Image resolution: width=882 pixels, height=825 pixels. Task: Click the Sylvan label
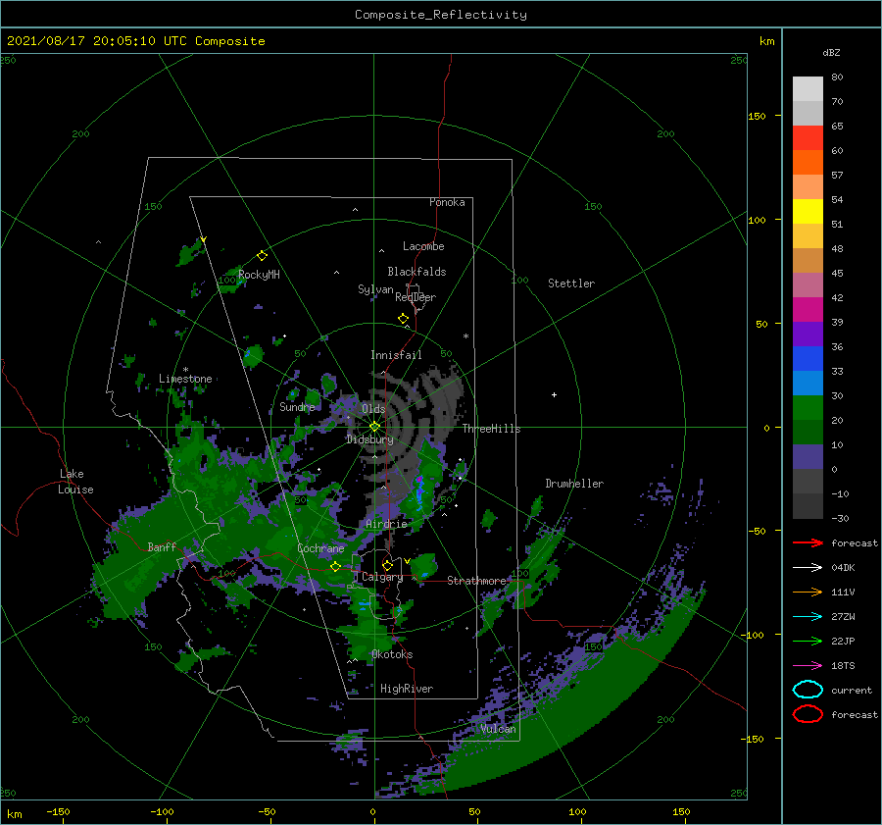tap(375, 289)
